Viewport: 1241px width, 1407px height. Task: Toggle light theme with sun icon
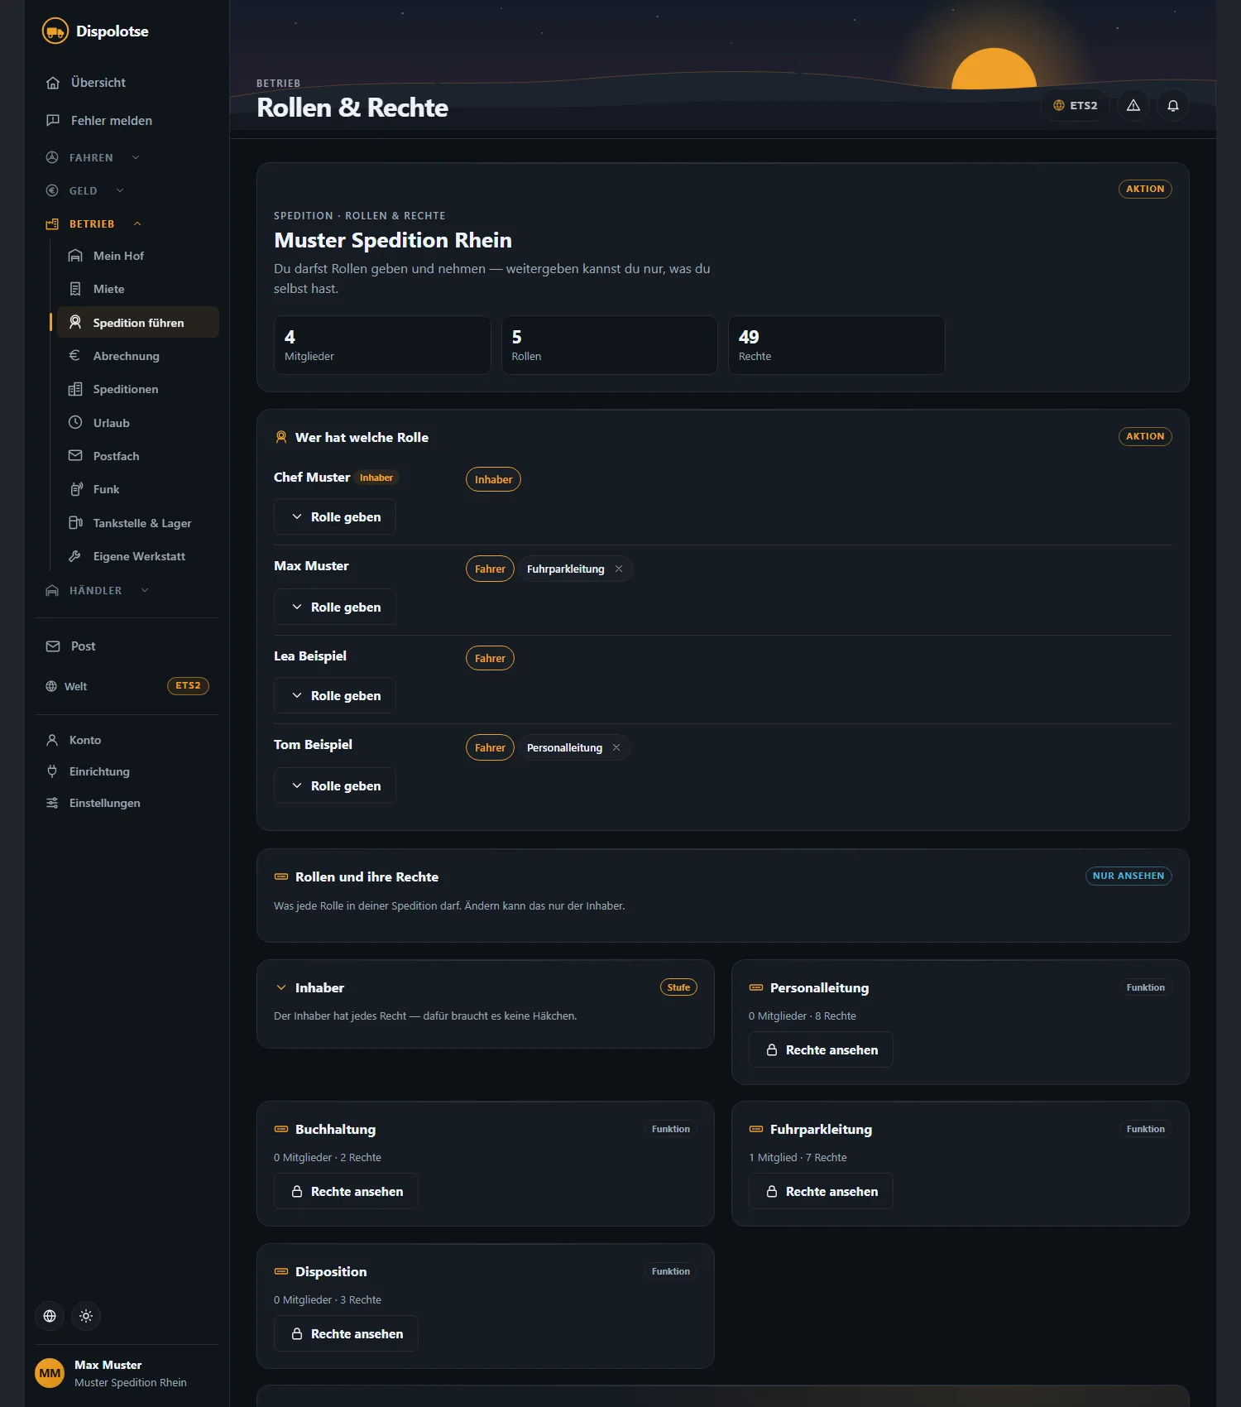tap(86, 1316)
